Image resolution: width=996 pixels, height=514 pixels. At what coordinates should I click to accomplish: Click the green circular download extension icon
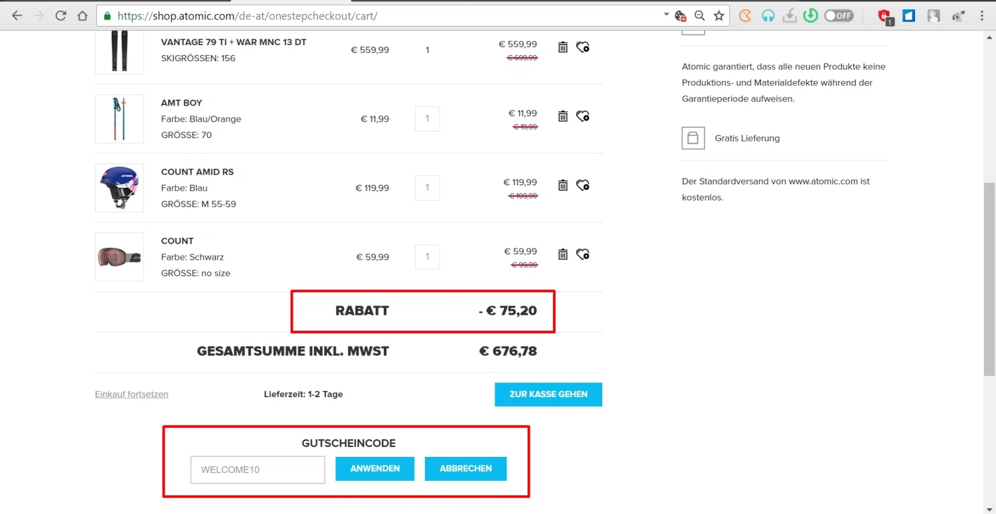[x=810, y=16]
